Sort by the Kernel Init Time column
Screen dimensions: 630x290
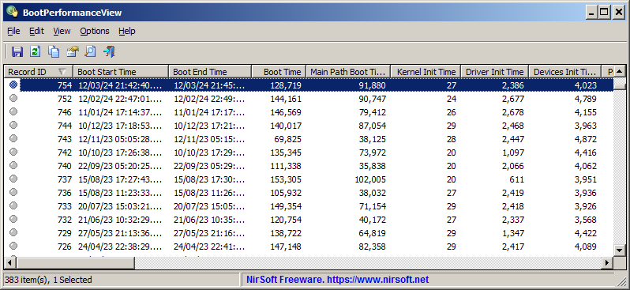coord(426,72)
